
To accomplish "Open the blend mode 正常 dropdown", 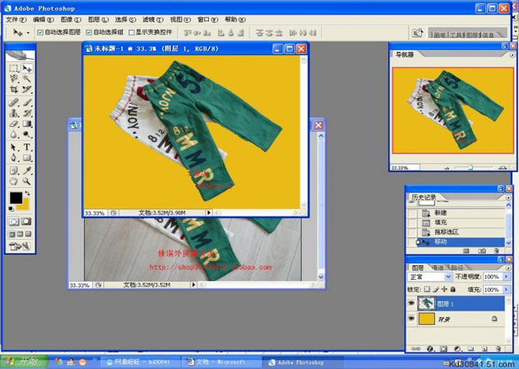I will coord(429,277).
